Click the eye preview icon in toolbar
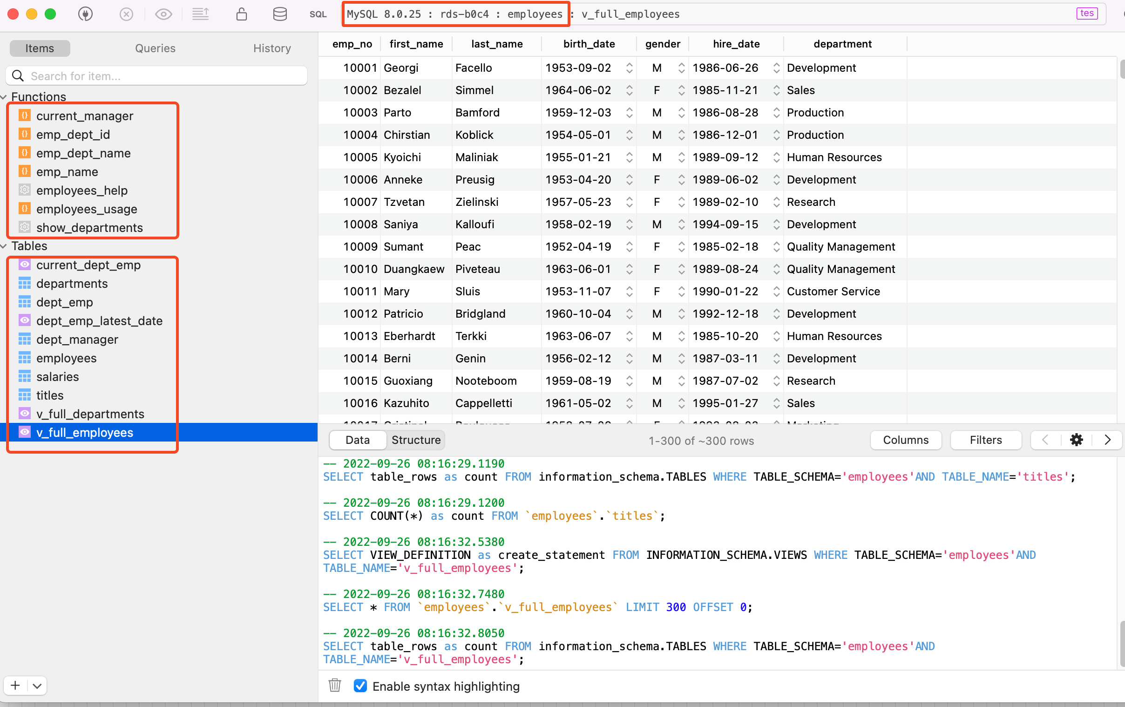1125x707 pixels. click(163, 14)
